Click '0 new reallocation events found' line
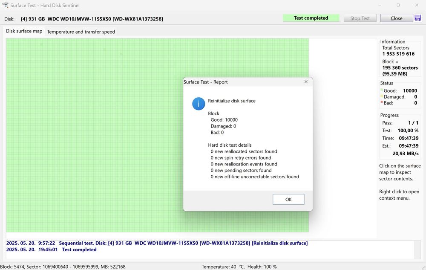This screenshot has height=270, width=426. tap(244, 164)
